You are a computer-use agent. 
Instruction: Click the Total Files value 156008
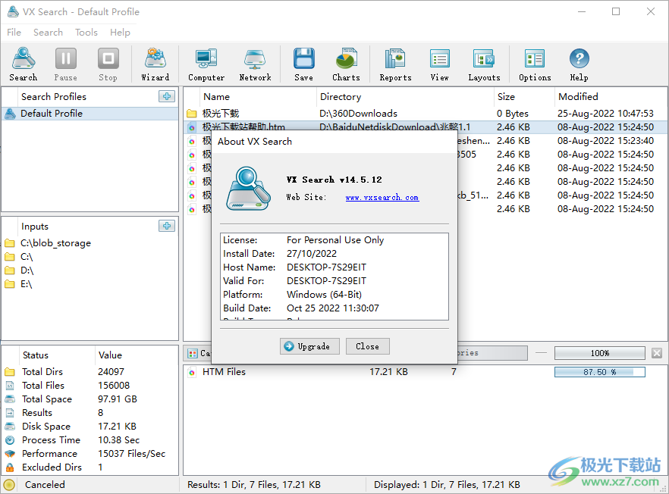114,386
